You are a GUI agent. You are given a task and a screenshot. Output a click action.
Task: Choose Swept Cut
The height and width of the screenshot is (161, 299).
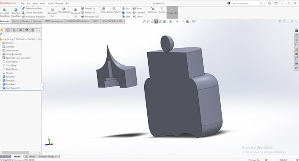(88, 8)
